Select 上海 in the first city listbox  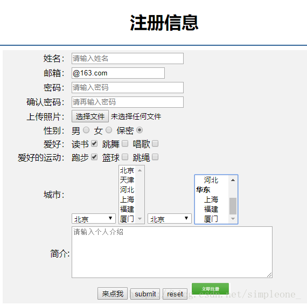(127, 199)
